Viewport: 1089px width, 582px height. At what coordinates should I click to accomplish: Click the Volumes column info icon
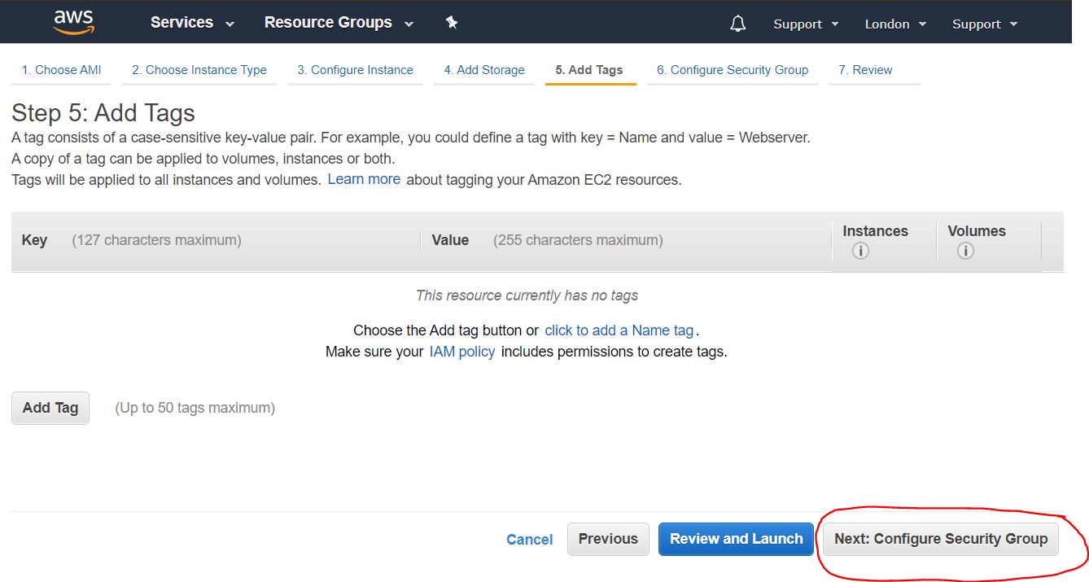point(965,252)
